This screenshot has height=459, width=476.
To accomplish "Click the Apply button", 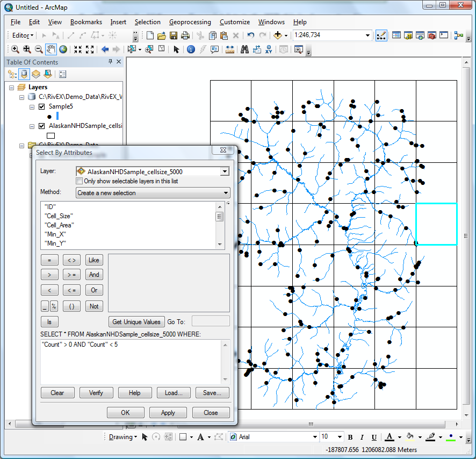I will point(168,413).
